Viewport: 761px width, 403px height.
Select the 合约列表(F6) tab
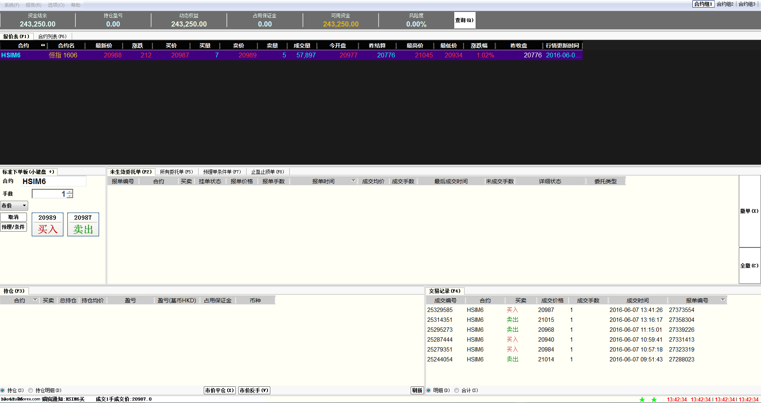click(x=52, y=36)
